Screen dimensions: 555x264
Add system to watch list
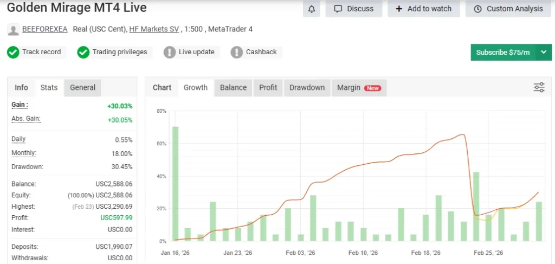(423, 9)
